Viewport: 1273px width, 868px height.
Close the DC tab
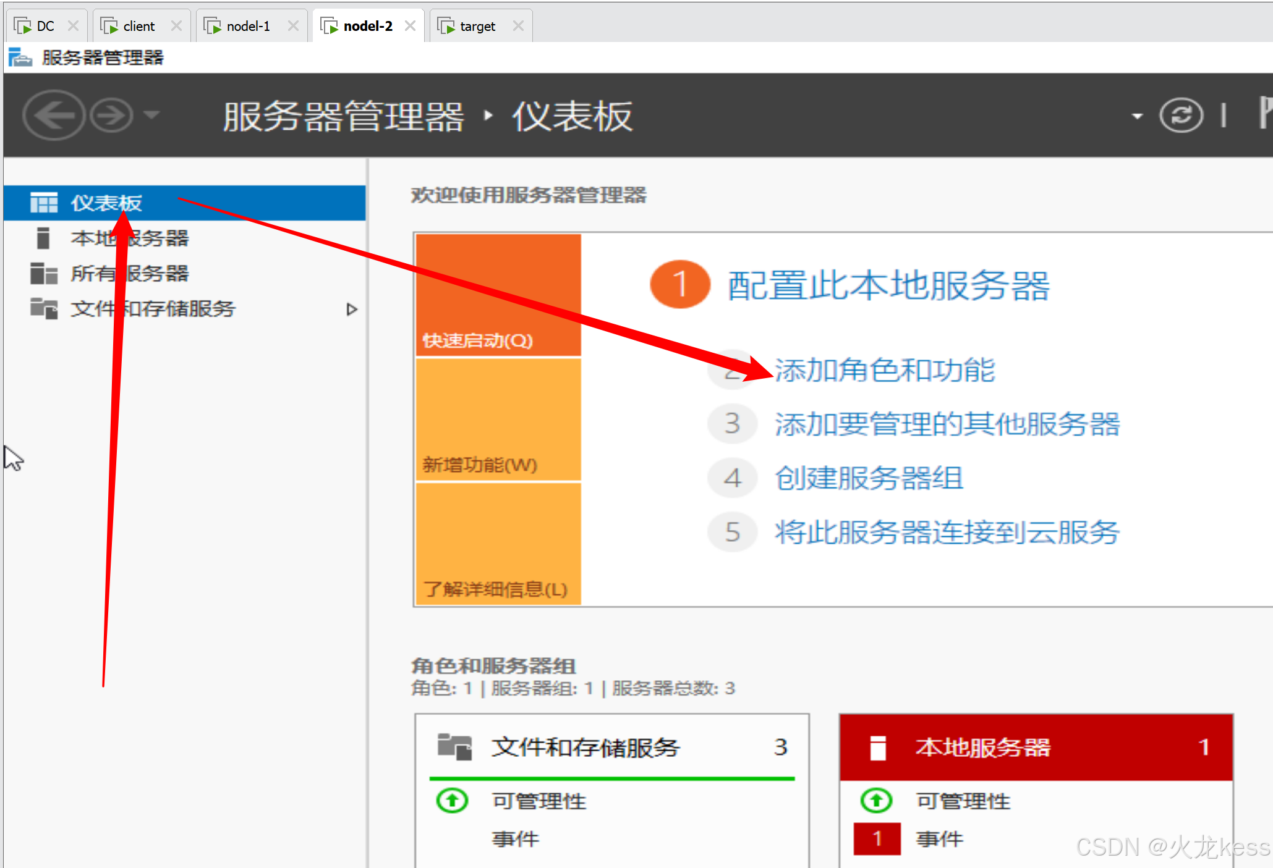tap(74, 26)
